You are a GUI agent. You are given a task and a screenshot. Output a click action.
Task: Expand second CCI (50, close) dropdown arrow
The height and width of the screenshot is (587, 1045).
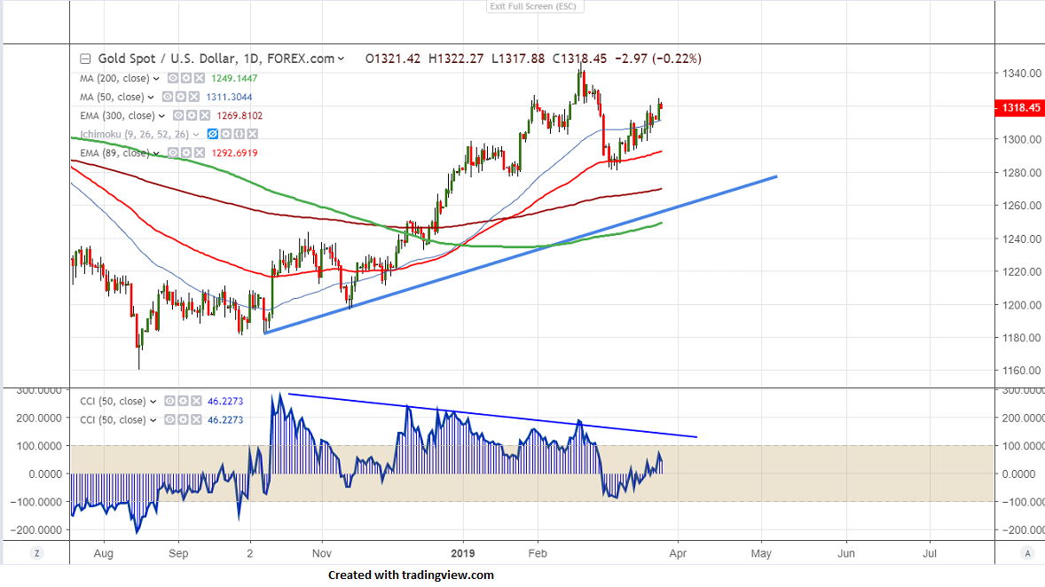coord(153,420)
